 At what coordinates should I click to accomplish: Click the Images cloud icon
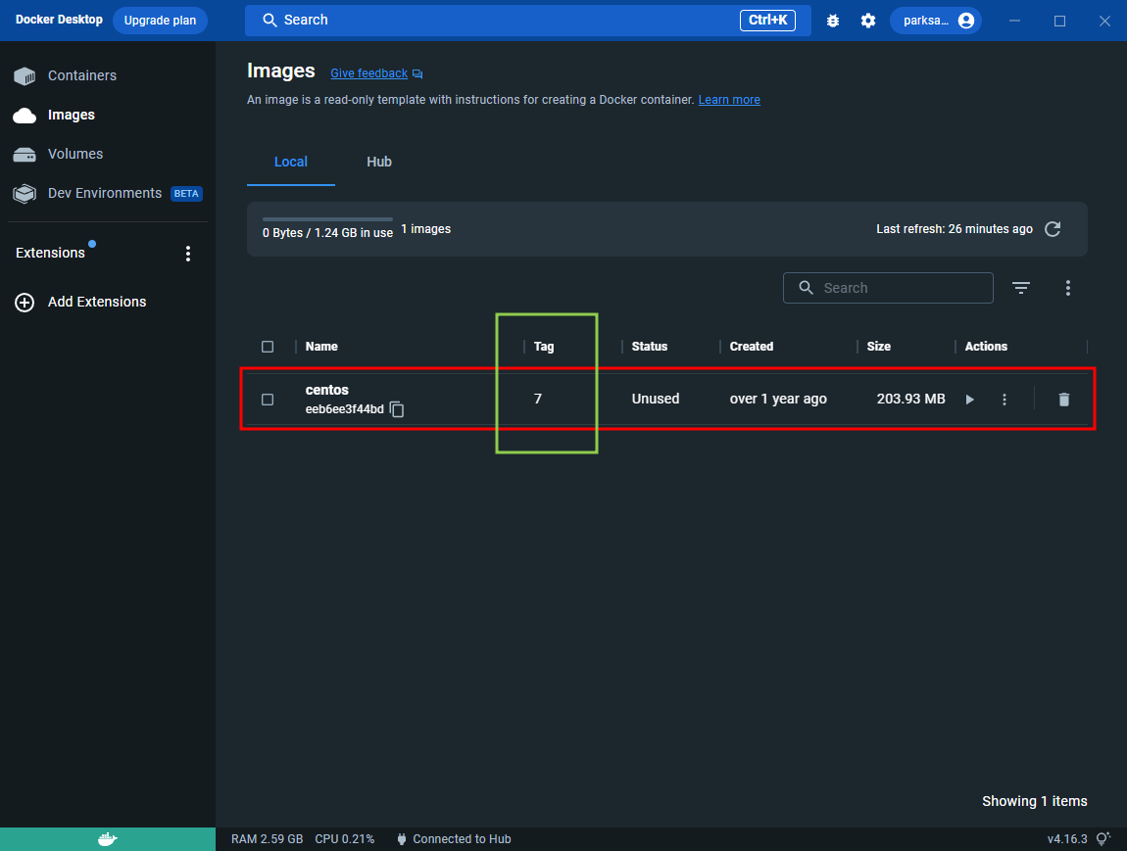[x=24, y=116]
